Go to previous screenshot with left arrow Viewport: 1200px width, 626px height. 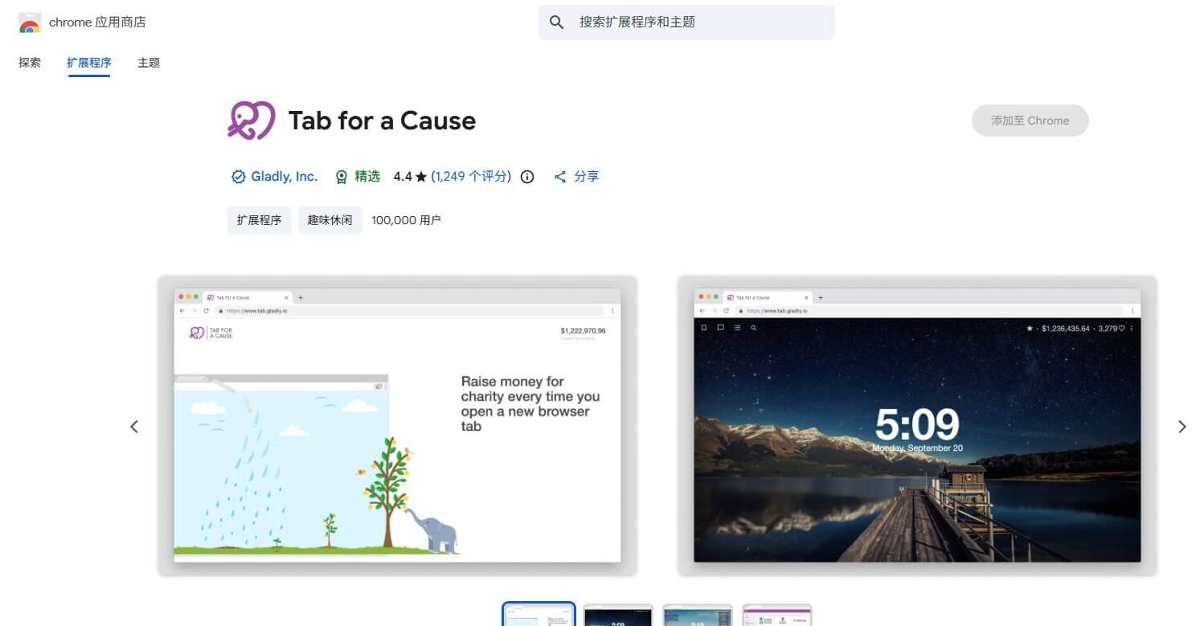tap(134, 427)
